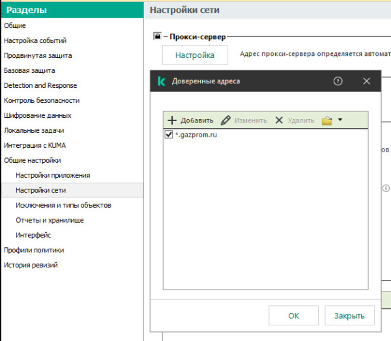The width and height of the screenshot is (391, 341).
Task: Click the info icon at right edge
Action: coord(386,187)
